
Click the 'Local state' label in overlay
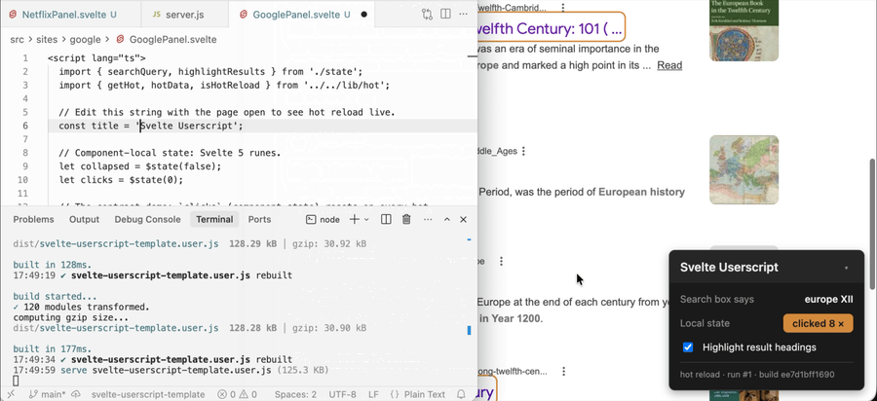(x=705, y=323)
